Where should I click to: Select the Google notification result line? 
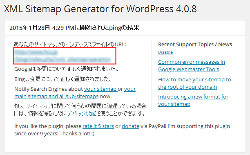click(x=67, y=69)
